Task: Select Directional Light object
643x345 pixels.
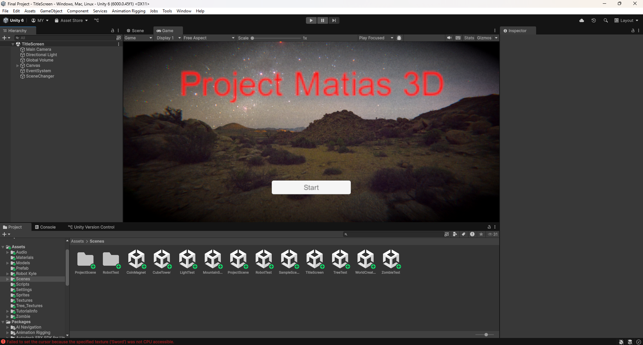Action: click(42, 55)
